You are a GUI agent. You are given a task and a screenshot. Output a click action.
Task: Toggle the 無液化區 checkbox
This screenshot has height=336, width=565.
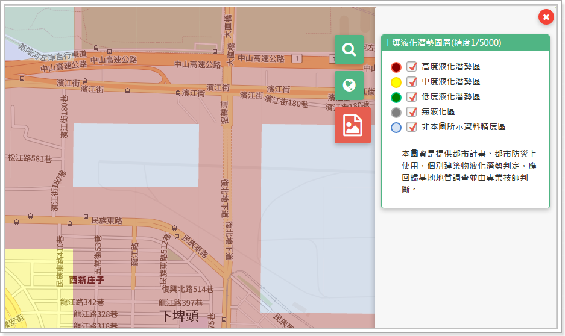tap(412, 111)
